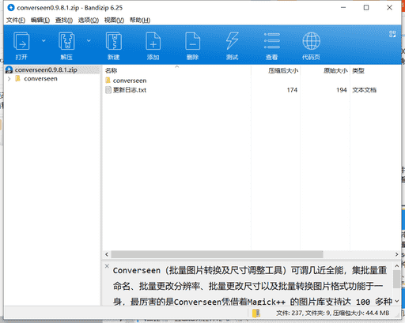Click the grid layout icon in the toolbar corner

click(392, 34)
